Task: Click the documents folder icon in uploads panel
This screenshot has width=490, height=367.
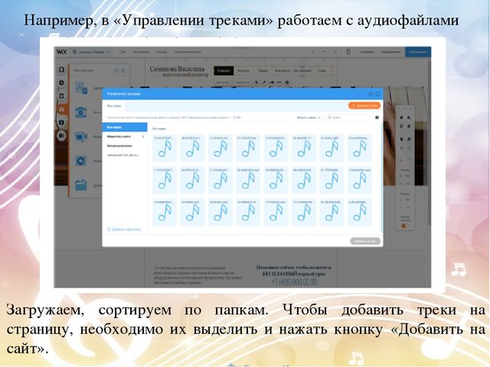Action: pos(81,185)
